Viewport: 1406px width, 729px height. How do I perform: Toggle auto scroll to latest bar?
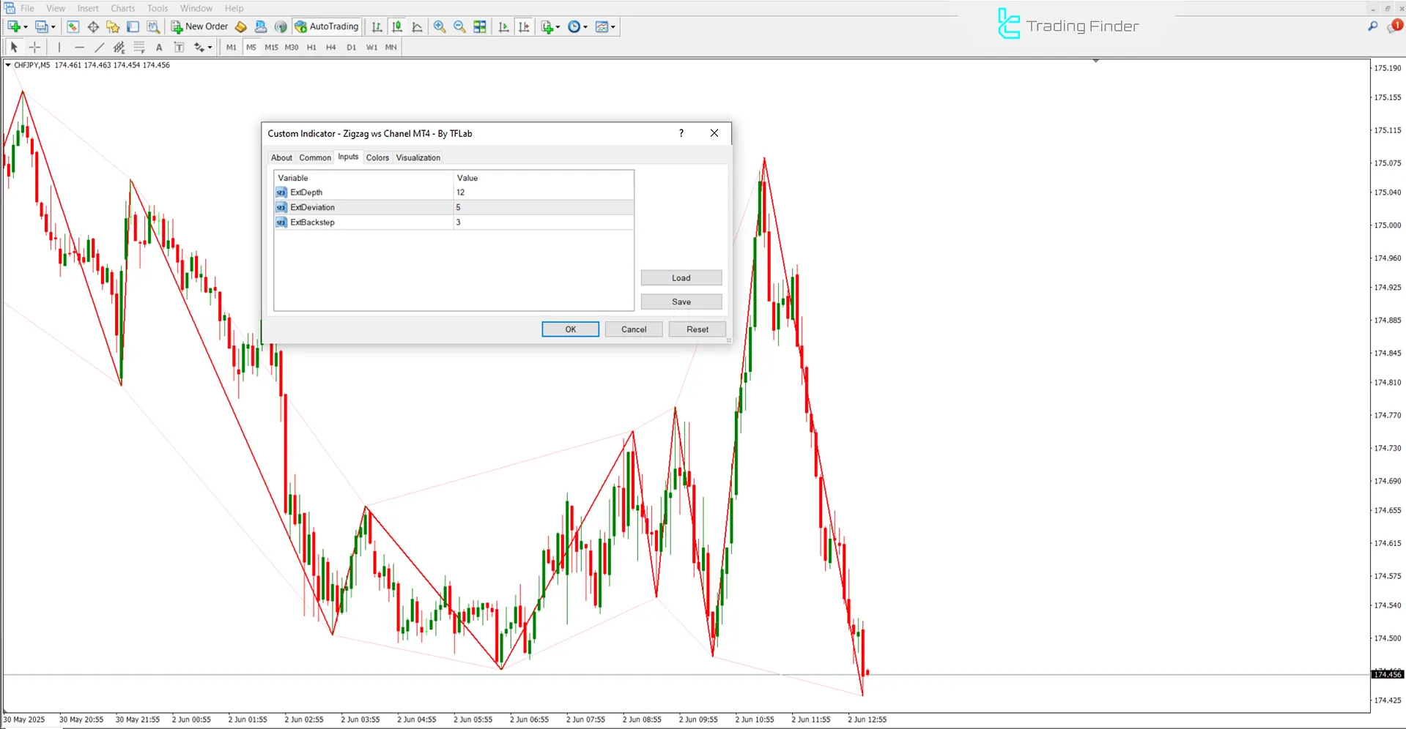pyautogui.click(x=503, y=26)
